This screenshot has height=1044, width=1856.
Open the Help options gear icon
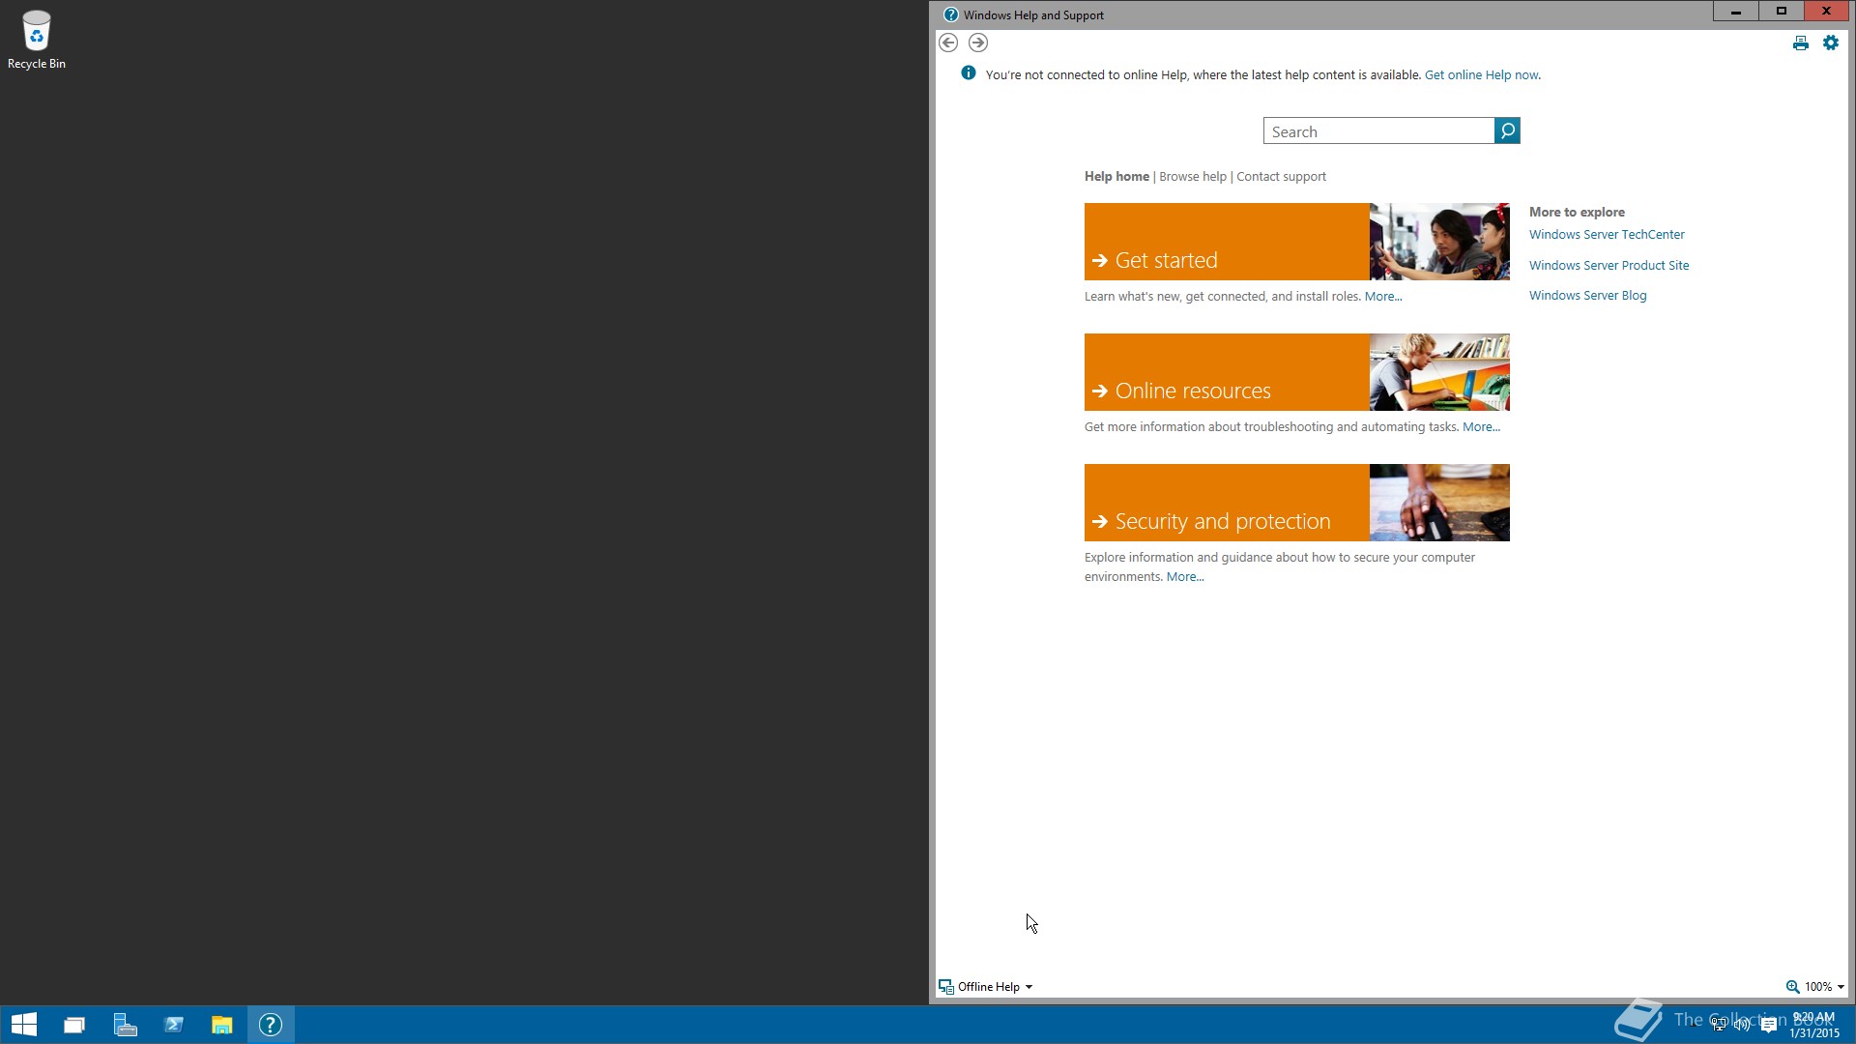[x=1831, y=43]
